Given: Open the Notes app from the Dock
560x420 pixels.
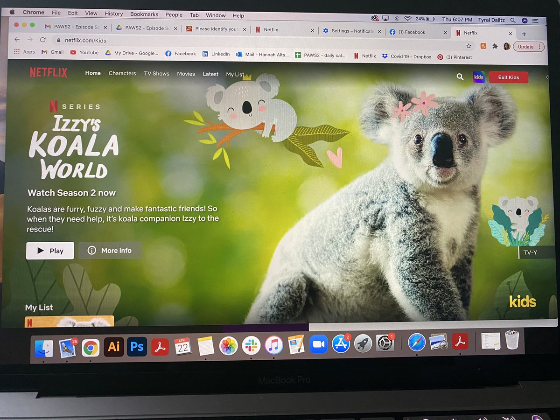Looking at the screenshot, I should point(206,346).
